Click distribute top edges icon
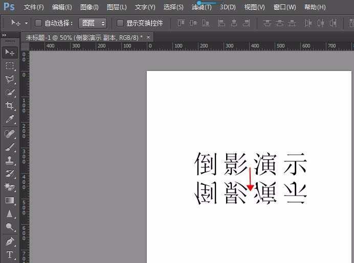 (268, 23)
